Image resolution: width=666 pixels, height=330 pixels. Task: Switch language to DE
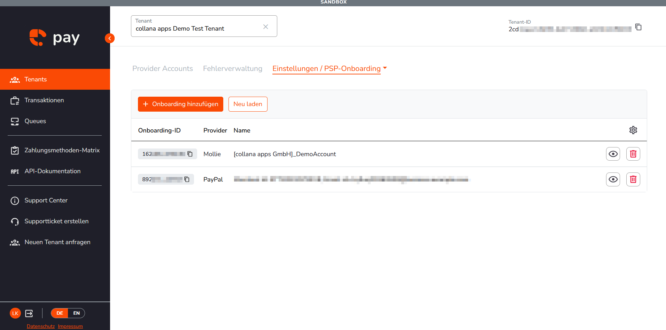[x=60, y=313]
